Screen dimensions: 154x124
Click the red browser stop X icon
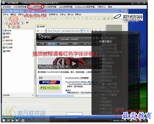pos(88,31)
